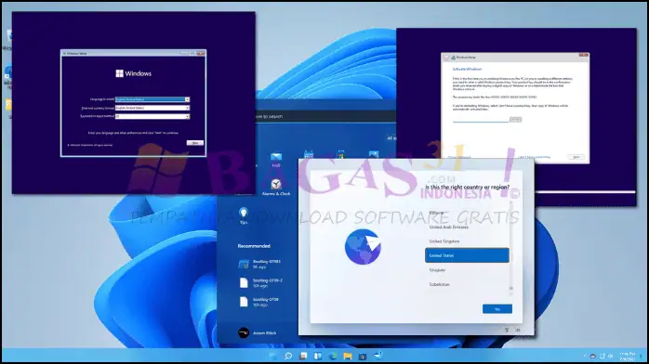Expand the Keyboard or input method dropdown
The width and height of the screenshot is (649, 364).
152,116
